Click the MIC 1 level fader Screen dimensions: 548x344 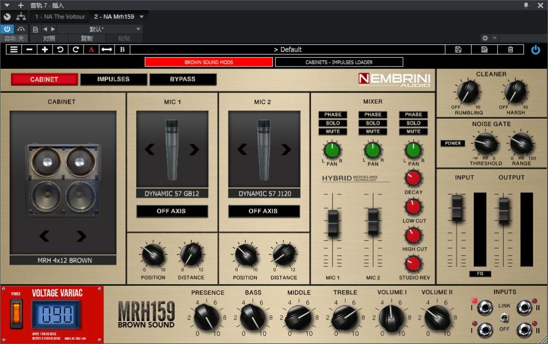(332, 223)
